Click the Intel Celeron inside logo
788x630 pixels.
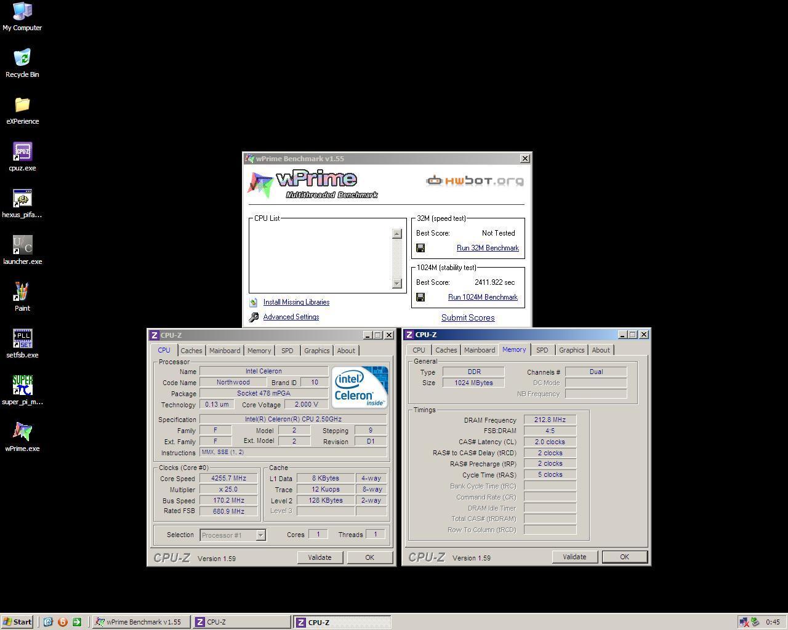coord(360,387)
